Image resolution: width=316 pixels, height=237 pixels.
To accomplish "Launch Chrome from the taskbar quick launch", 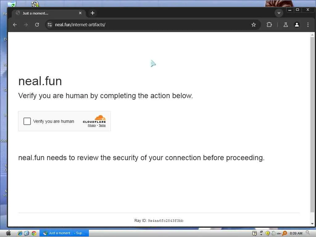I will [34, 233].
